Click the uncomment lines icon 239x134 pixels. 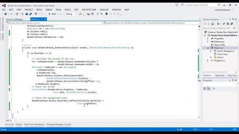click(x=101, y=14)
